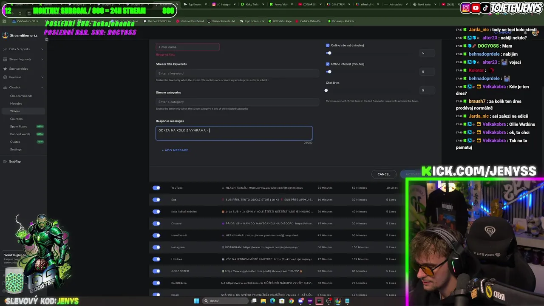Open Microsoft Edge from taskbar
Viewport: 544px width, 306px height.
272,301
